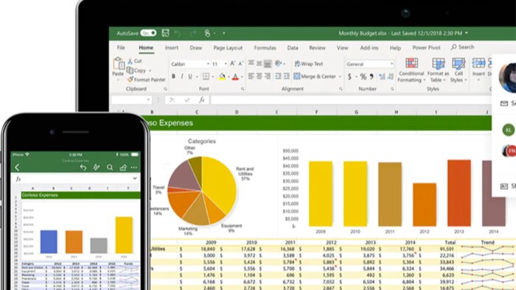
Task: Open the Add-ins tab
Action: pyautogui.click(x=369, y=48)
